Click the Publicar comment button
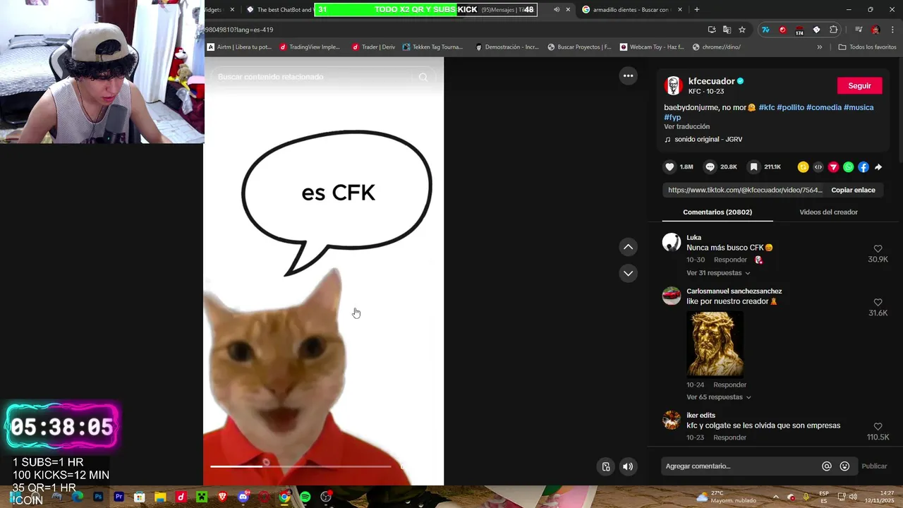This screenshot has width=903, height=508. (x=874, y=466)
